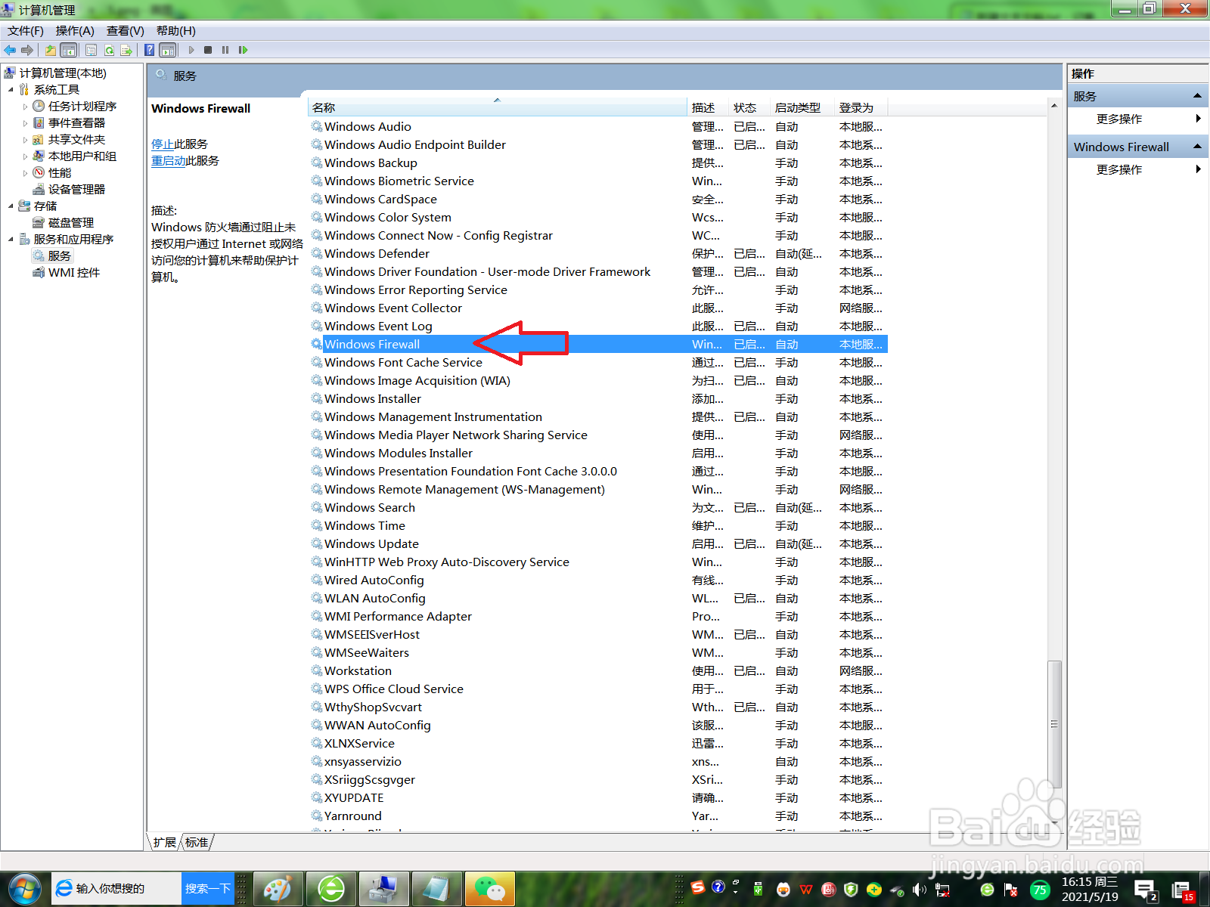Select the WLAN AutoConfig service row
Image resolution: width=1210 pixels, height=907 pixels.
(597, 598)
